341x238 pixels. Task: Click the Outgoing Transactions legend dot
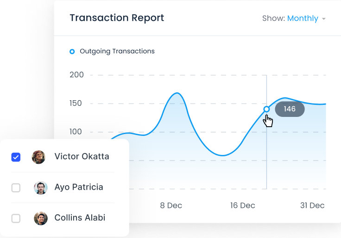(72, 51)
